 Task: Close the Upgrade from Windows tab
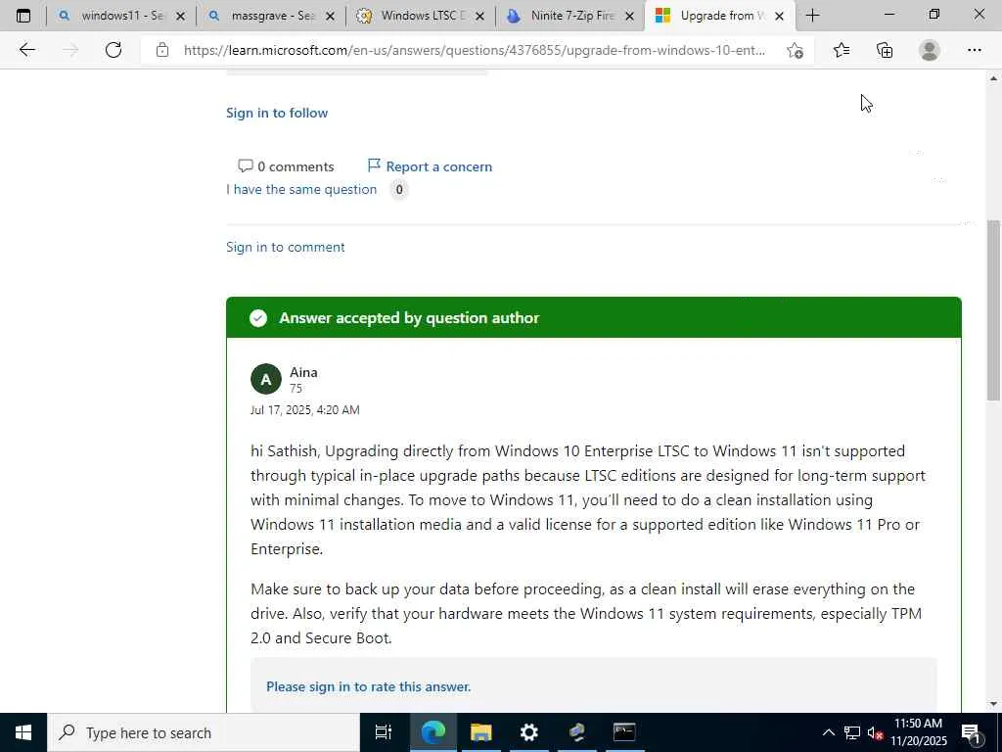(x=779, y=16)
